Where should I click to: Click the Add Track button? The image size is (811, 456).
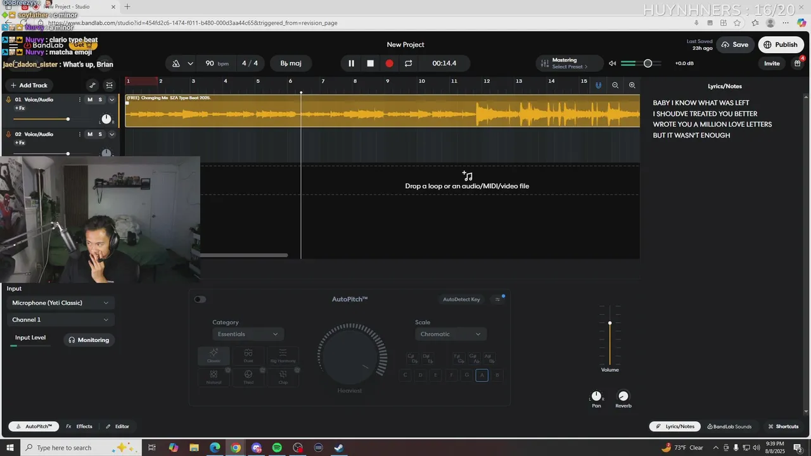coord(29,85)
